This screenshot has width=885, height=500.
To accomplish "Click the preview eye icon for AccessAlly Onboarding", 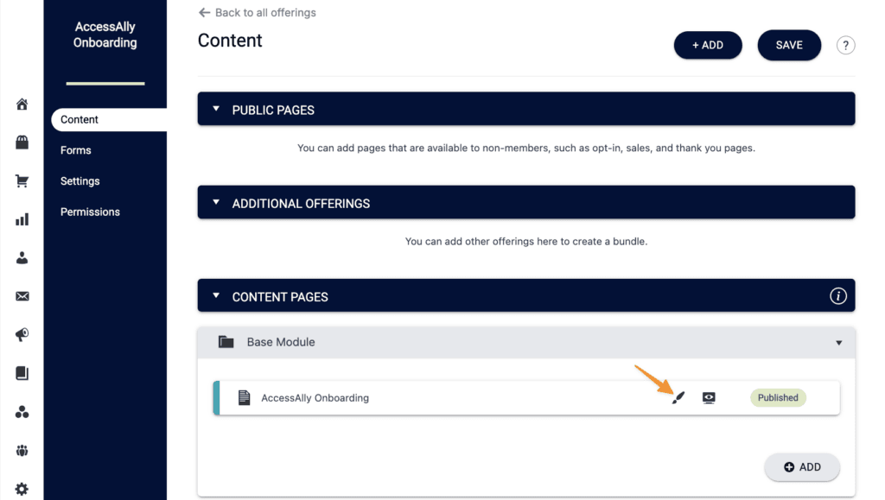I will (x=709, y=398).
